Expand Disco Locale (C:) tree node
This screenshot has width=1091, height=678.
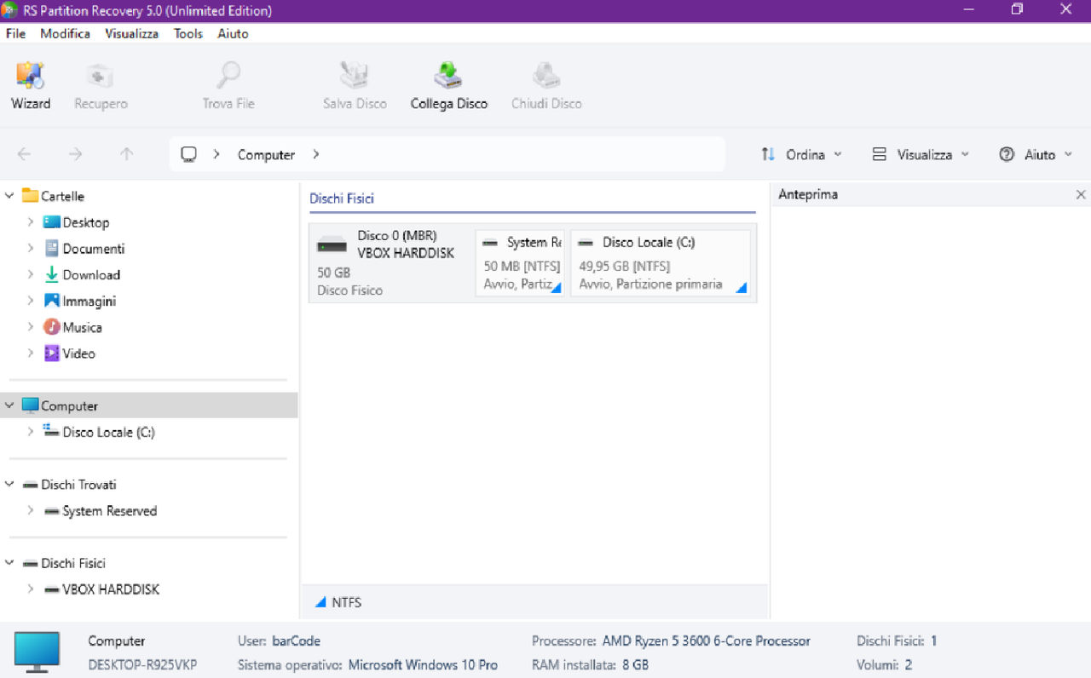[31, 432]
